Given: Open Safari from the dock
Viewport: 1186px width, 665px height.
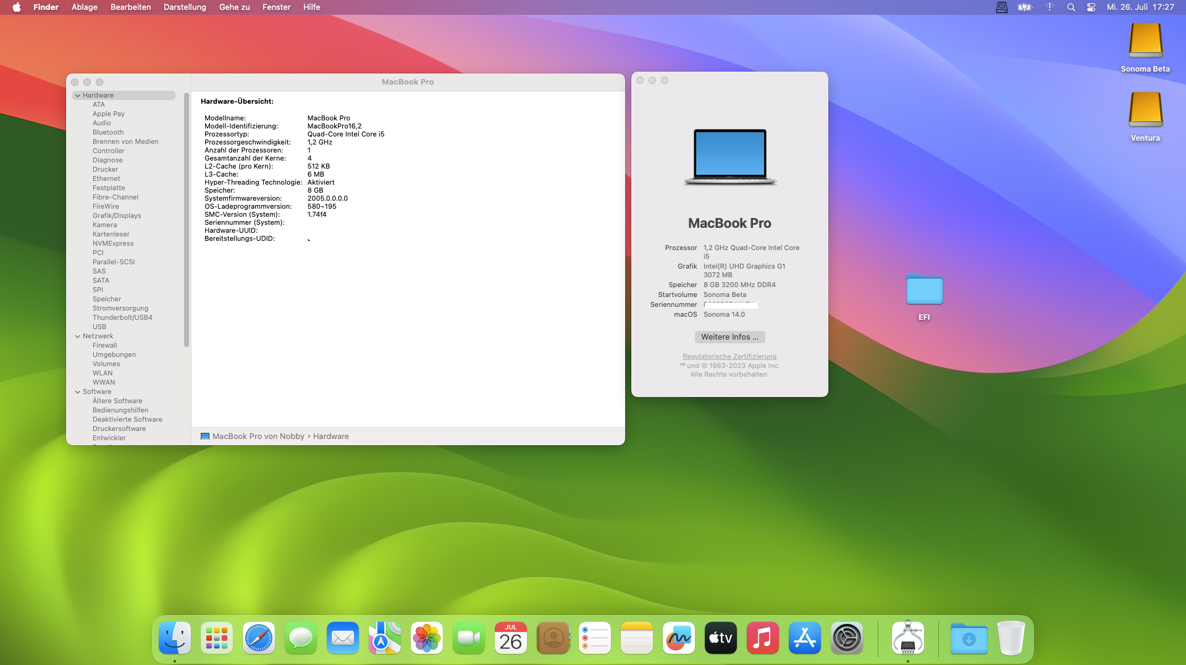Looking at the screenshot, I should tap(258, 638).
